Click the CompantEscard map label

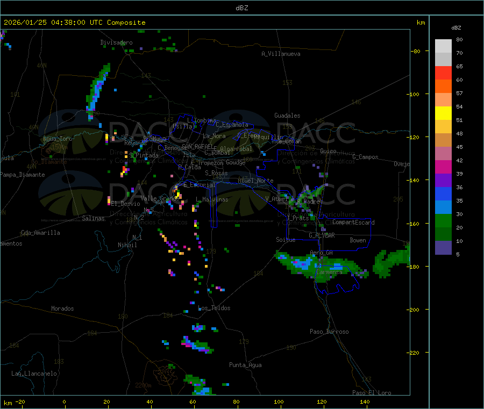354,223
